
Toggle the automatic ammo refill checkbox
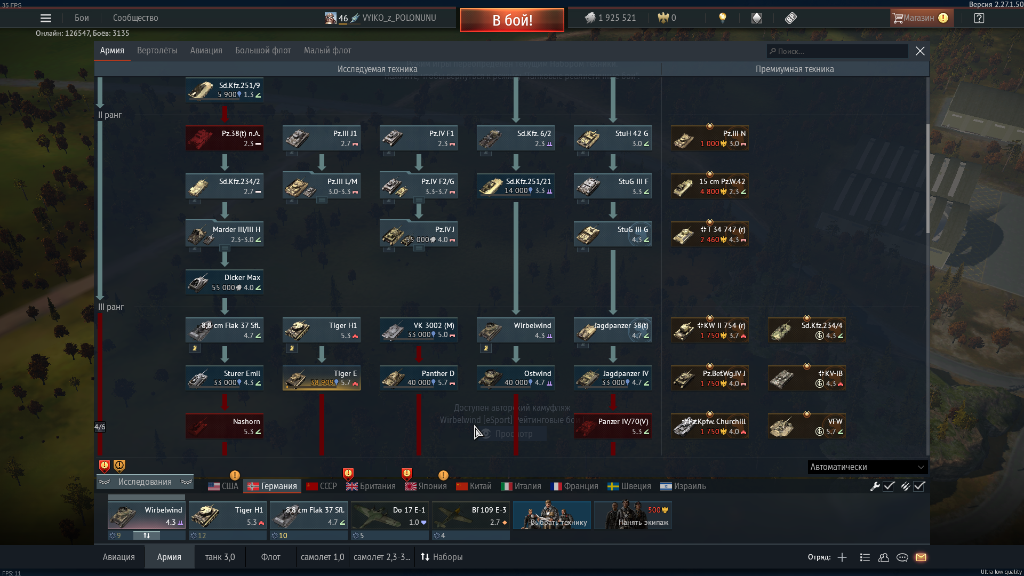tap(919, 486)
